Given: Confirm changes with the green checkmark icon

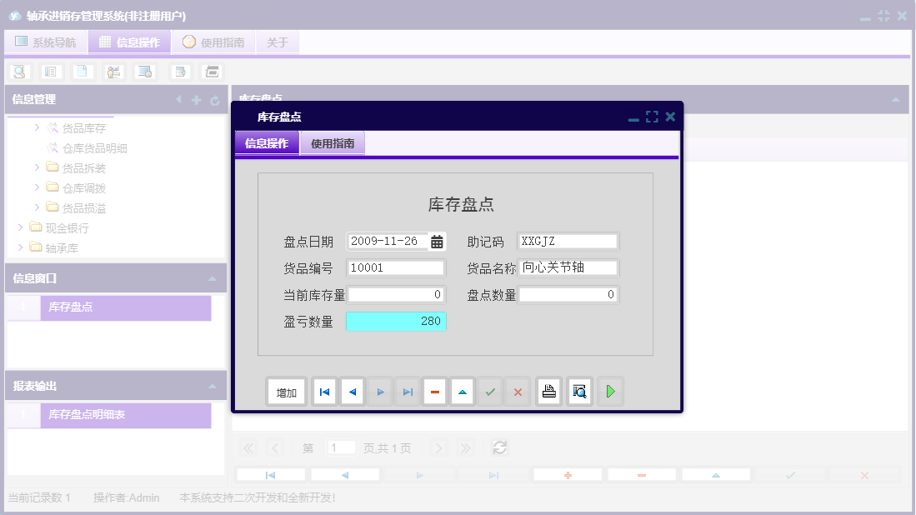Looking at the screenshot, I should (489, 391).
